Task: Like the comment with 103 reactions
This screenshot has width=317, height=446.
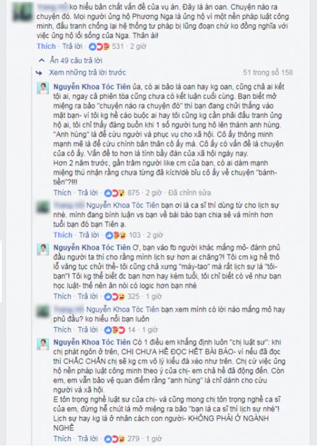Action: [x=63, y=235]
